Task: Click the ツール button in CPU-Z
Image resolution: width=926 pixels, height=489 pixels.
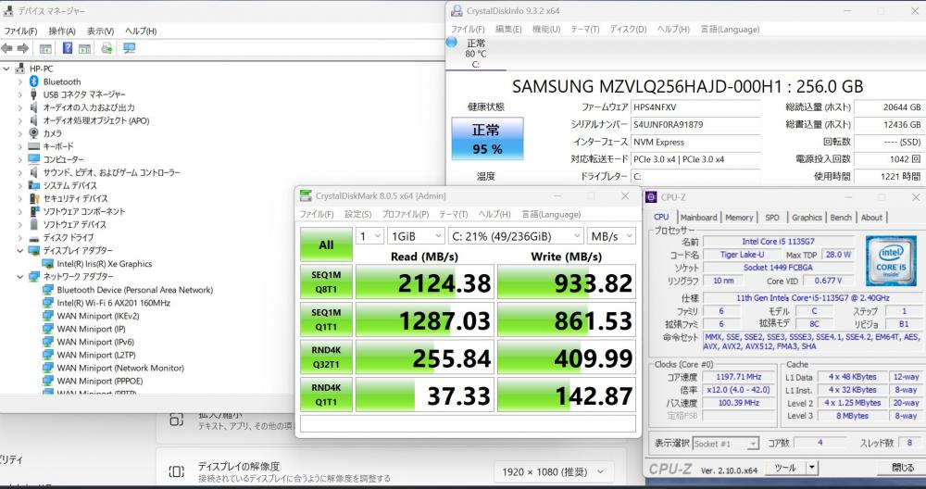Action: click(x=785, y=468)
